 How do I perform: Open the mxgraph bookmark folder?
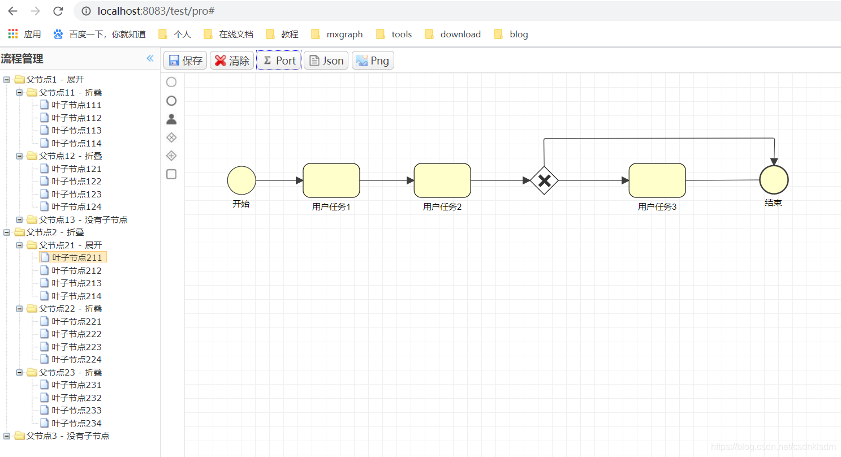point(337,34)
